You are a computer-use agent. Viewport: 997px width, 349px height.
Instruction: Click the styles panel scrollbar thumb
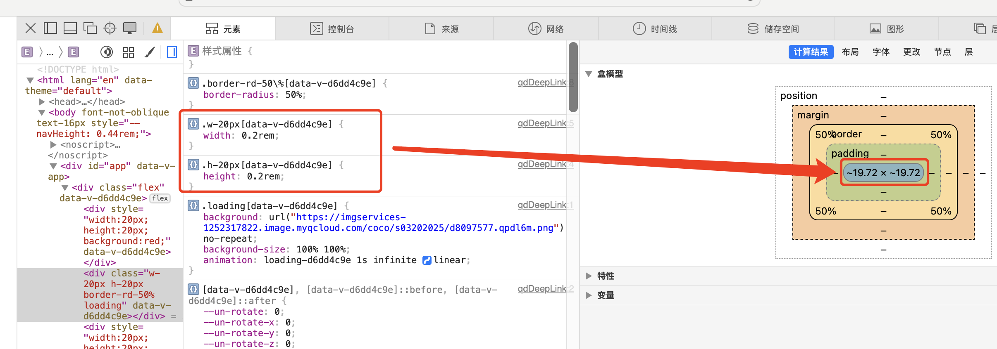[573, 77]
